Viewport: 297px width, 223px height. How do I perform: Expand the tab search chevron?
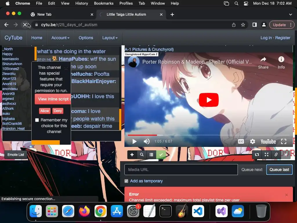[x=291, y=15]
